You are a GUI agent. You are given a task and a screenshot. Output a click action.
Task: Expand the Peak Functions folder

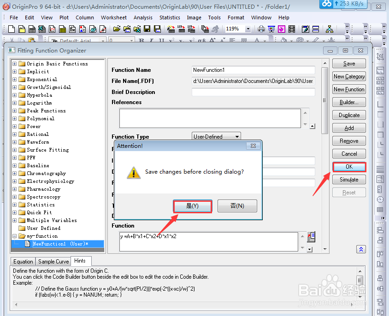14,111
